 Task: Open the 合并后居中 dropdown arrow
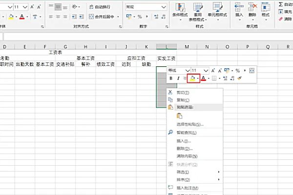(118, 17)
